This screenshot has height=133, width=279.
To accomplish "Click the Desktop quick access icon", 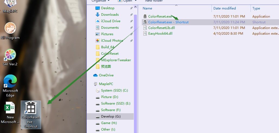I will (x=98, y=8).
